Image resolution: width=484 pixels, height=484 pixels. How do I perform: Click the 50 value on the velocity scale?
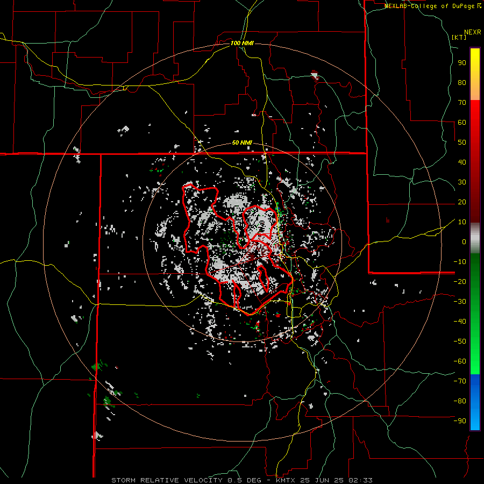[462, 143]
